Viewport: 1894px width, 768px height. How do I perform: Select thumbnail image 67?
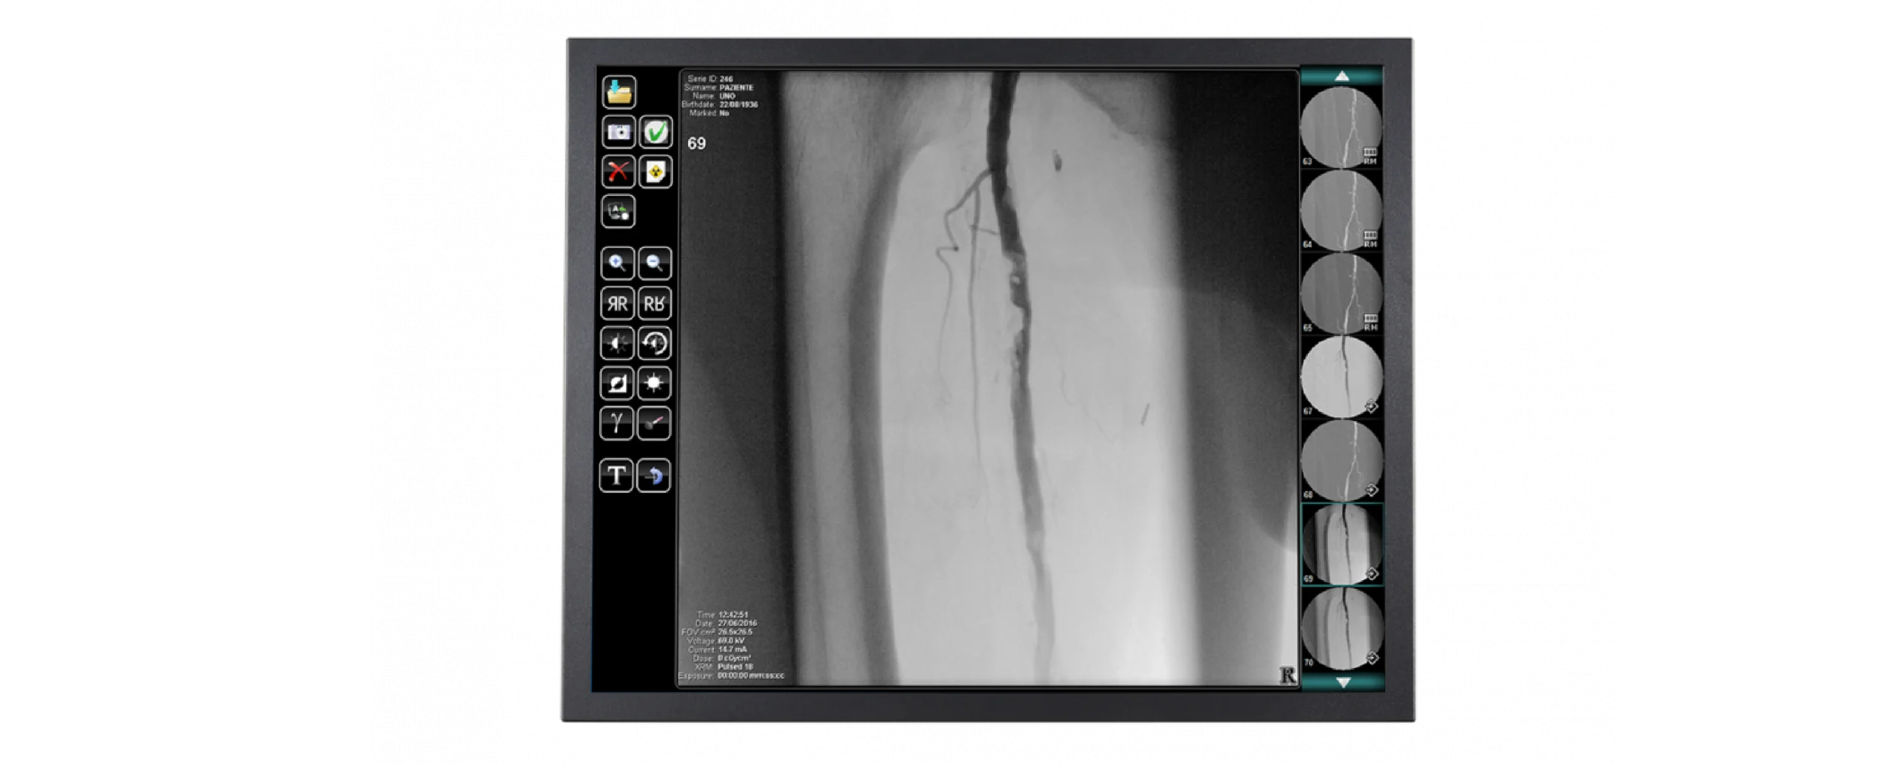pos(1341,377)
